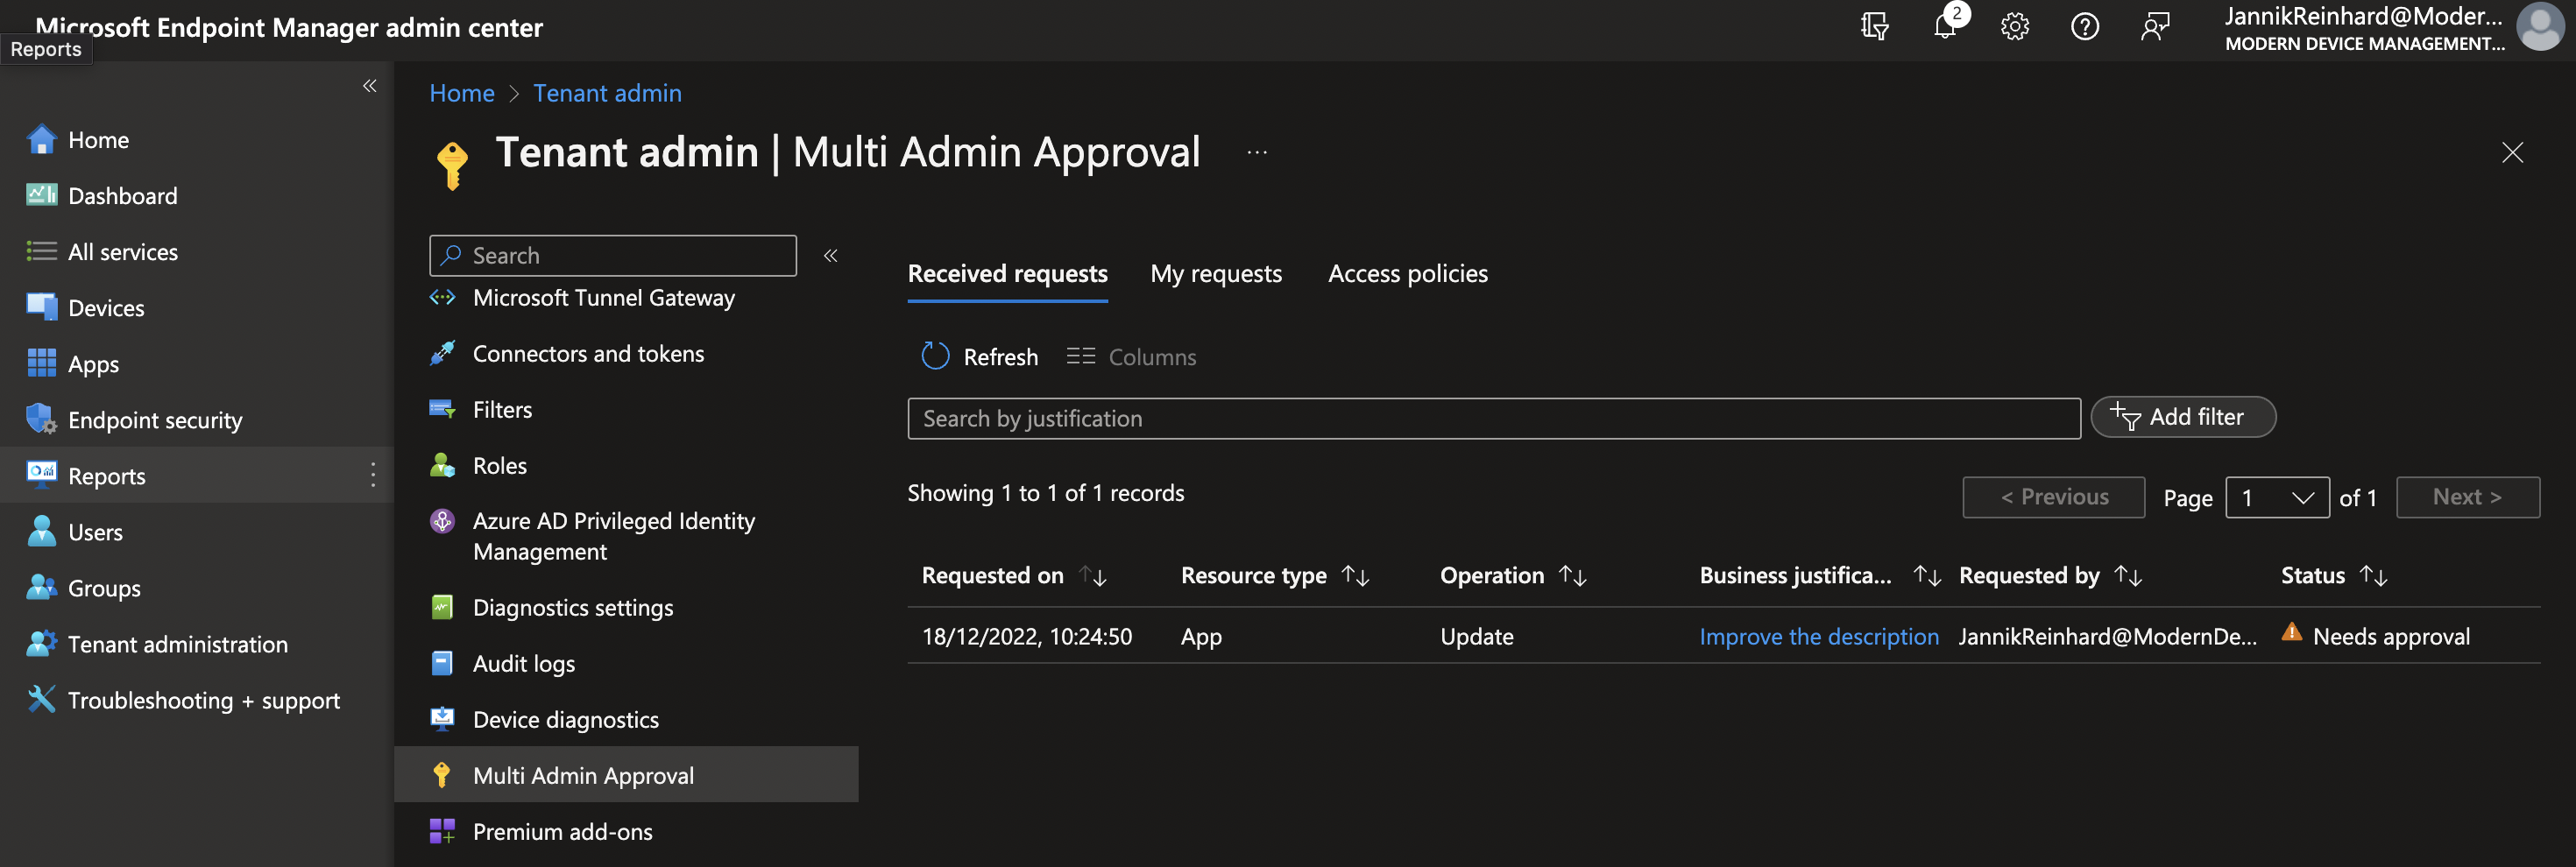Click the help question mark icon

(2085, 26)
